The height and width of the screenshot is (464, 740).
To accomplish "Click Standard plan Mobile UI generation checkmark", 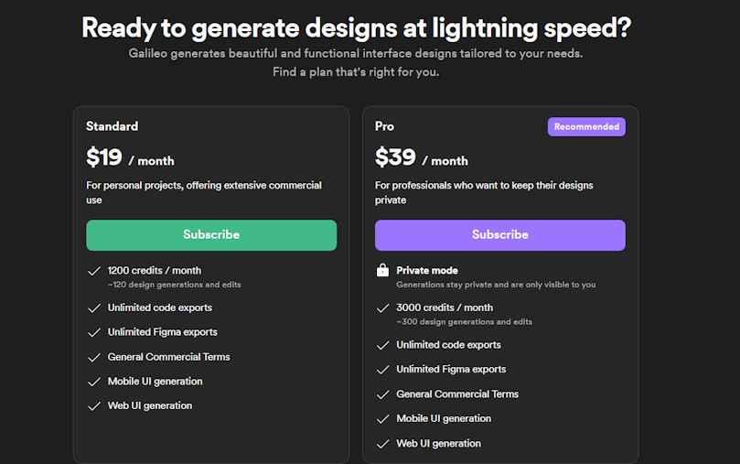I will tap(94, 382).
